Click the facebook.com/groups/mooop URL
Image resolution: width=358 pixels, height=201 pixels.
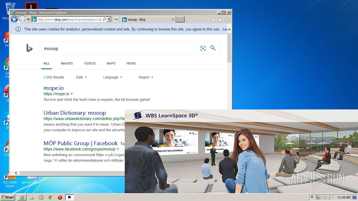(x=79, y=149)
